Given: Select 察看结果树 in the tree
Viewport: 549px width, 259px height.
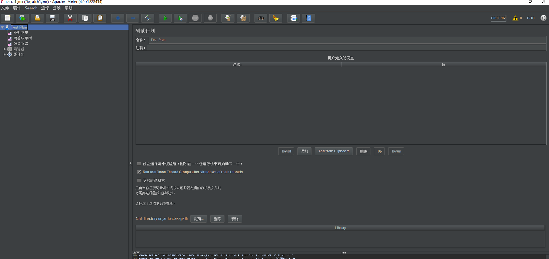Looking at the screenshot, I should pos(23,38).
